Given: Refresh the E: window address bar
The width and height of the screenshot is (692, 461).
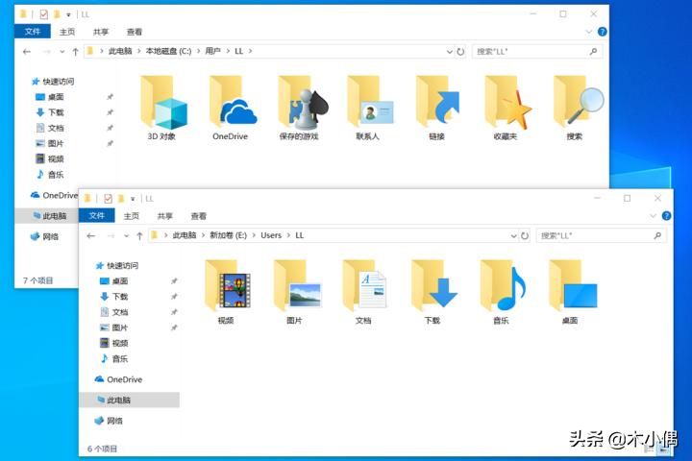Looking at the screenshot, I should pos(525,235).
